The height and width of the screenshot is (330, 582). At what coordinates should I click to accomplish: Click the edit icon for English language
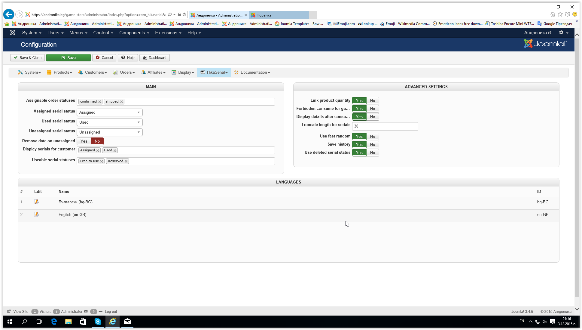pos(37,214)
